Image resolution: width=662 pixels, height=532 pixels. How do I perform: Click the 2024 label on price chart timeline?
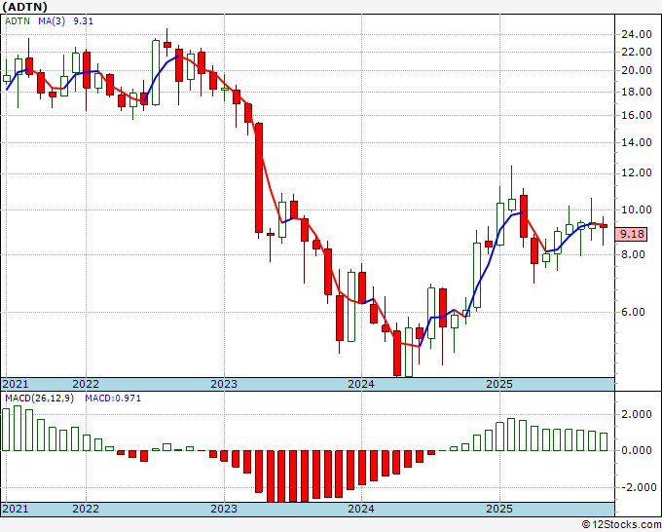click(x=361, y=384)
